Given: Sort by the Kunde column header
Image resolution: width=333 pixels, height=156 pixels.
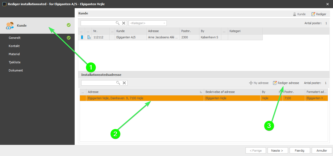Looking at the screenshot, I should click(131, 31).
